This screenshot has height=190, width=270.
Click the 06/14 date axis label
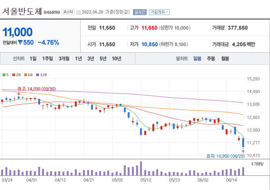point(231,180)
